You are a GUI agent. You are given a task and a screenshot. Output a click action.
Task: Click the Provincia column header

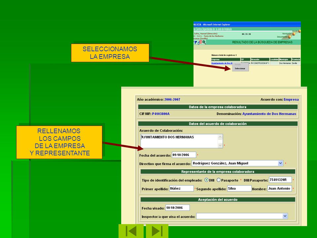coord(296,59)
